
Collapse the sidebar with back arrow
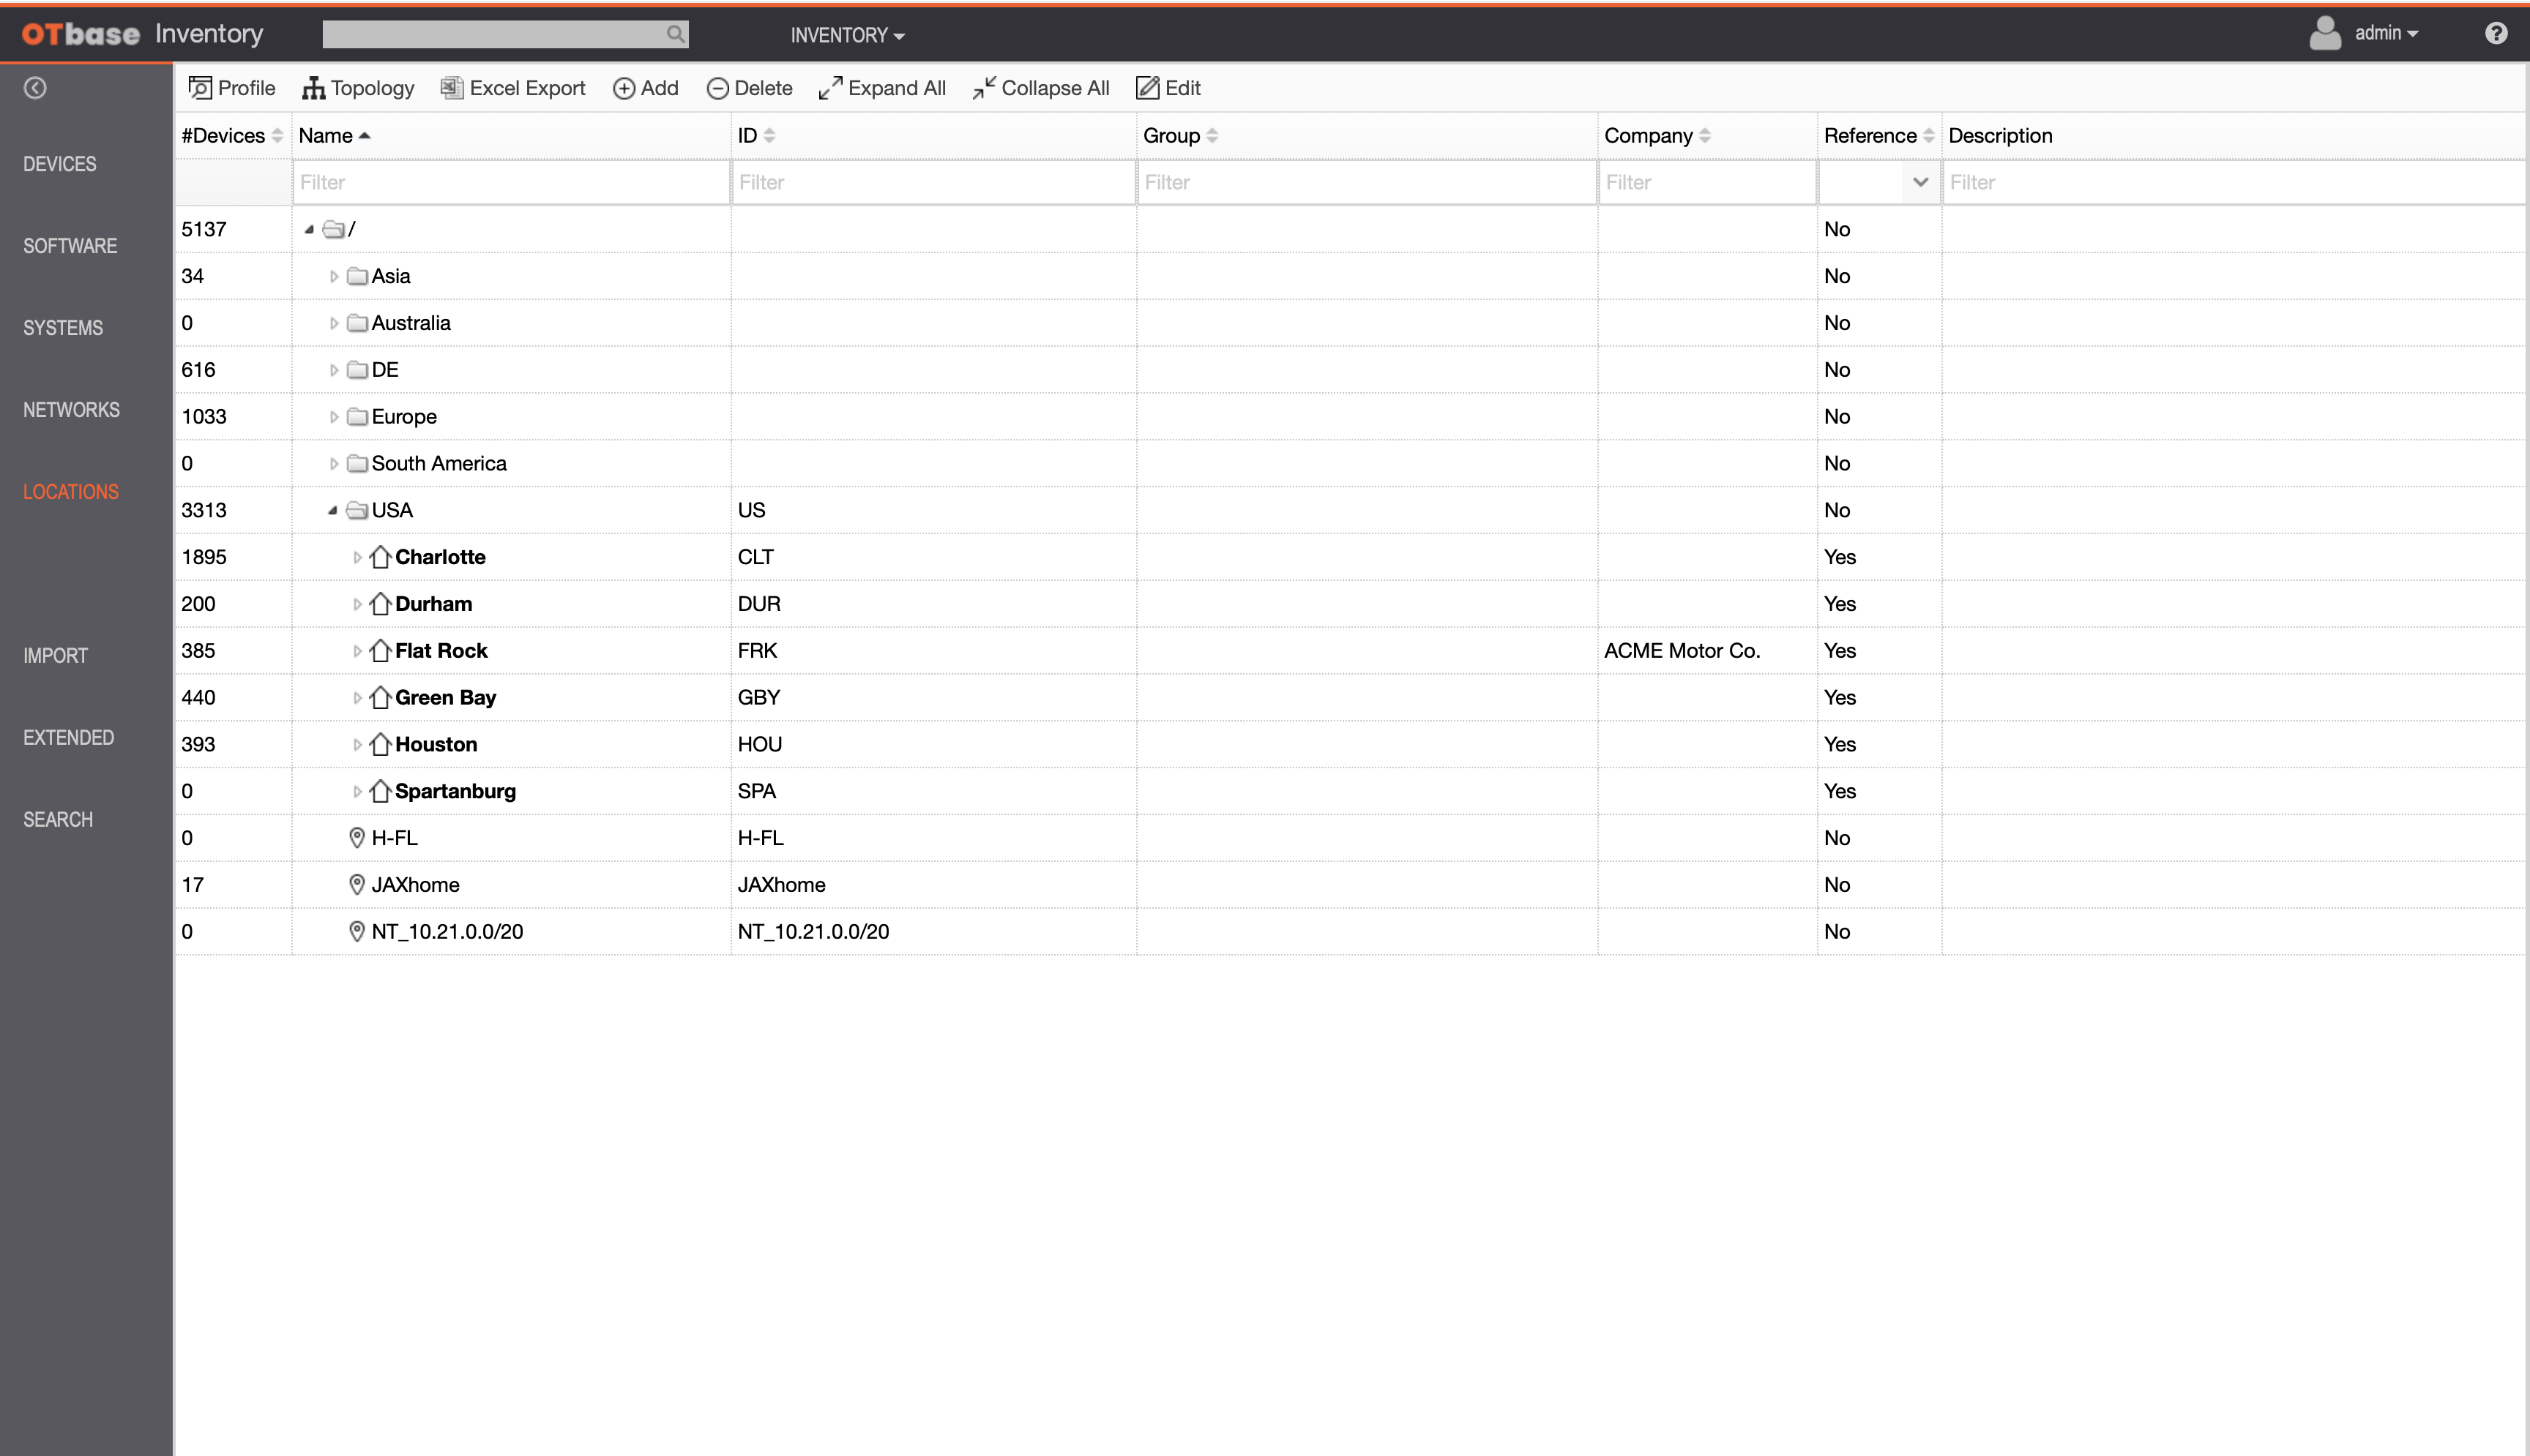(x=35, y=88)
